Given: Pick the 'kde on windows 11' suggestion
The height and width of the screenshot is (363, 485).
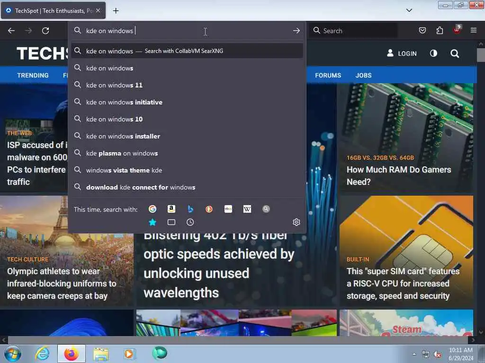Looking at the screenshot, I should point(187,85).
